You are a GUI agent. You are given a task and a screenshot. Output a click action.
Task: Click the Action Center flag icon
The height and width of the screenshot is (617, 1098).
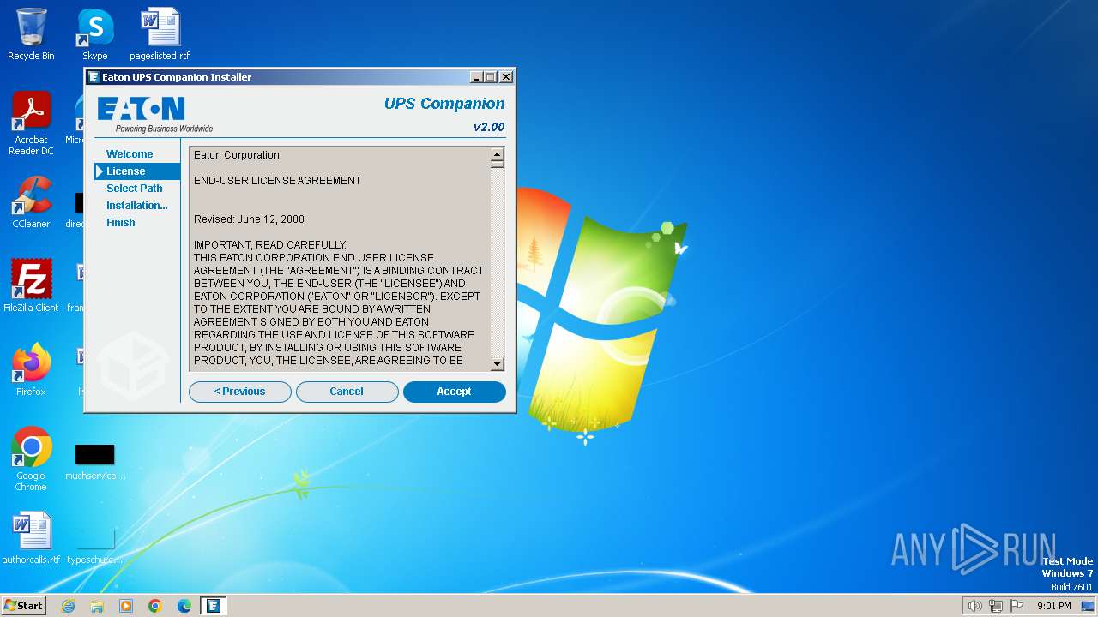[x=1017, y=606]
